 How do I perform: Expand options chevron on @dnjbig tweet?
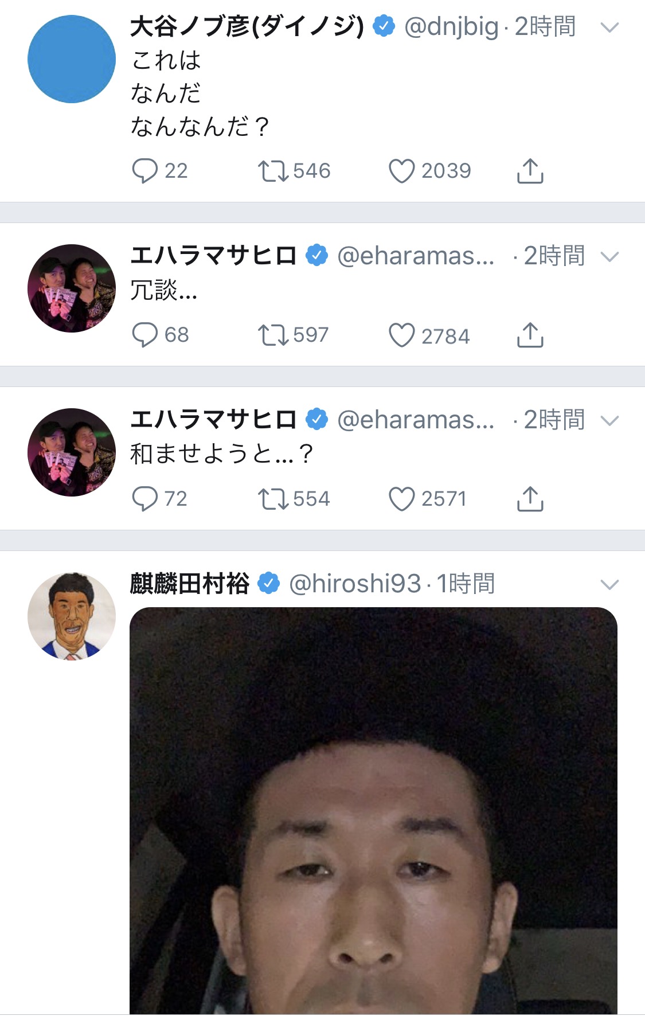(609, 27)
